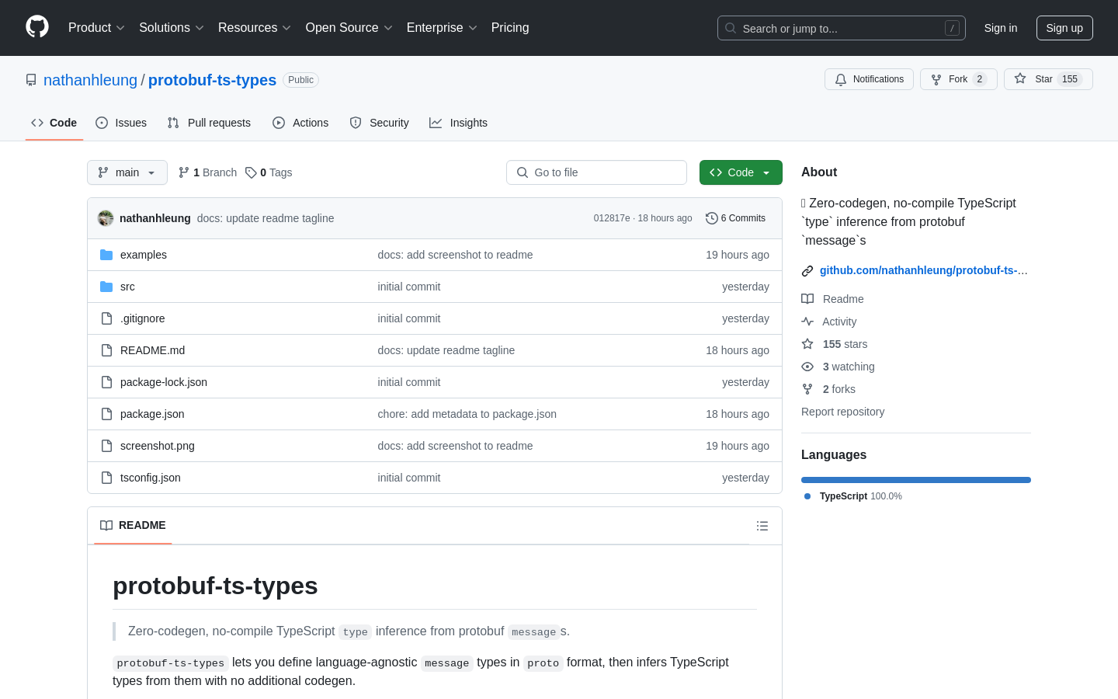The image size is (1118, 699).
Task: Click the tag icon beside 0 Tags
Action: pyautogui.click(x=251, y=172)
